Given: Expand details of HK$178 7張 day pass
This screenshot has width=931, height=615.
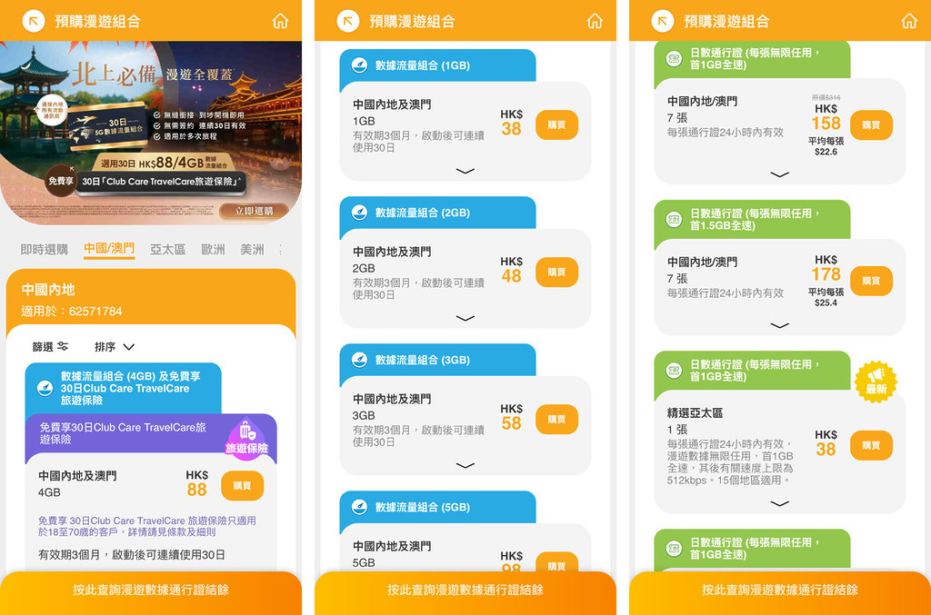Looking at the screenshot, I should (779, 325).
